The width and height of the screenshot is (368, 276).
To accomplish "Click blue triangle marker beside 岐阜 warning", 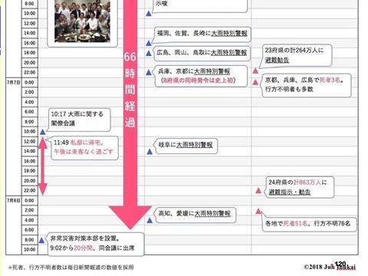I will point(149,152).
